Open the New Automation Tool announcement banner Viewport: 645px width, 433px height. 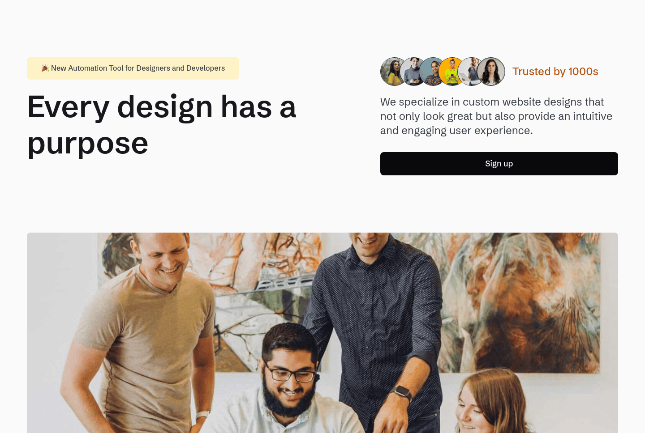click(x=133, y=68)
